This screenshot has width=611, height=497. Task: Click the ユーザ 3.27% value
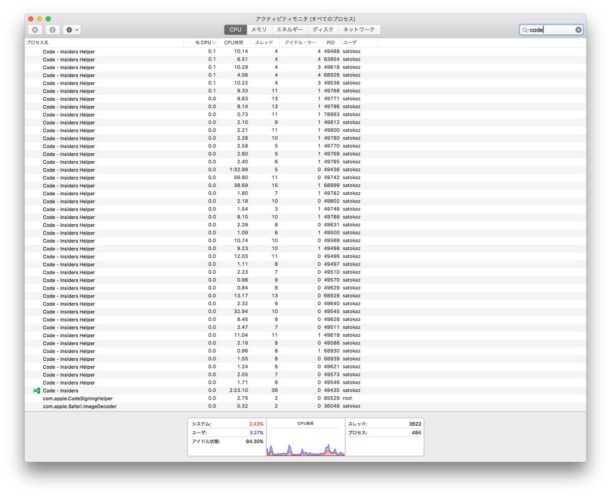click(256, 432)
